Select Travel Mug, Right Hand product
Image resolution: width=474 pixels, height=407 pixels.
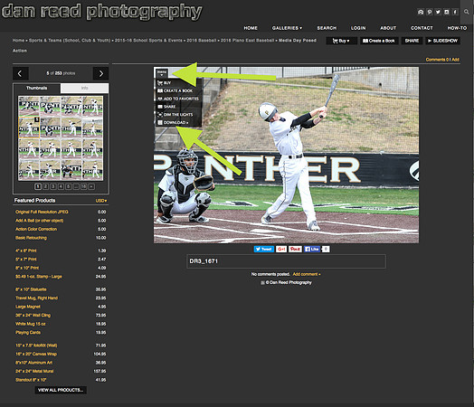coord(36,298)
